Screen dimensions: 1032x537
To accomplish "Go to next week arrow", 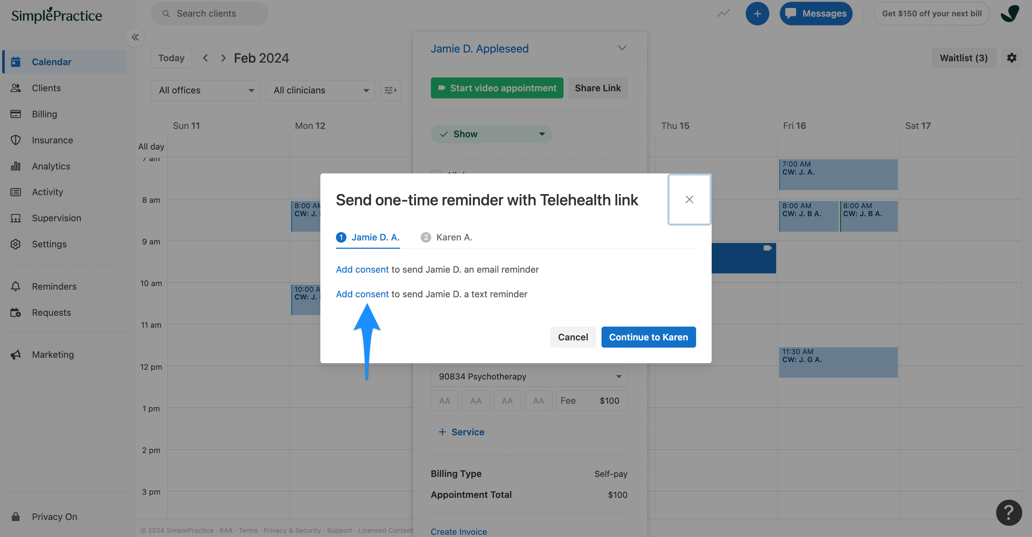I will tap(224, 58).
